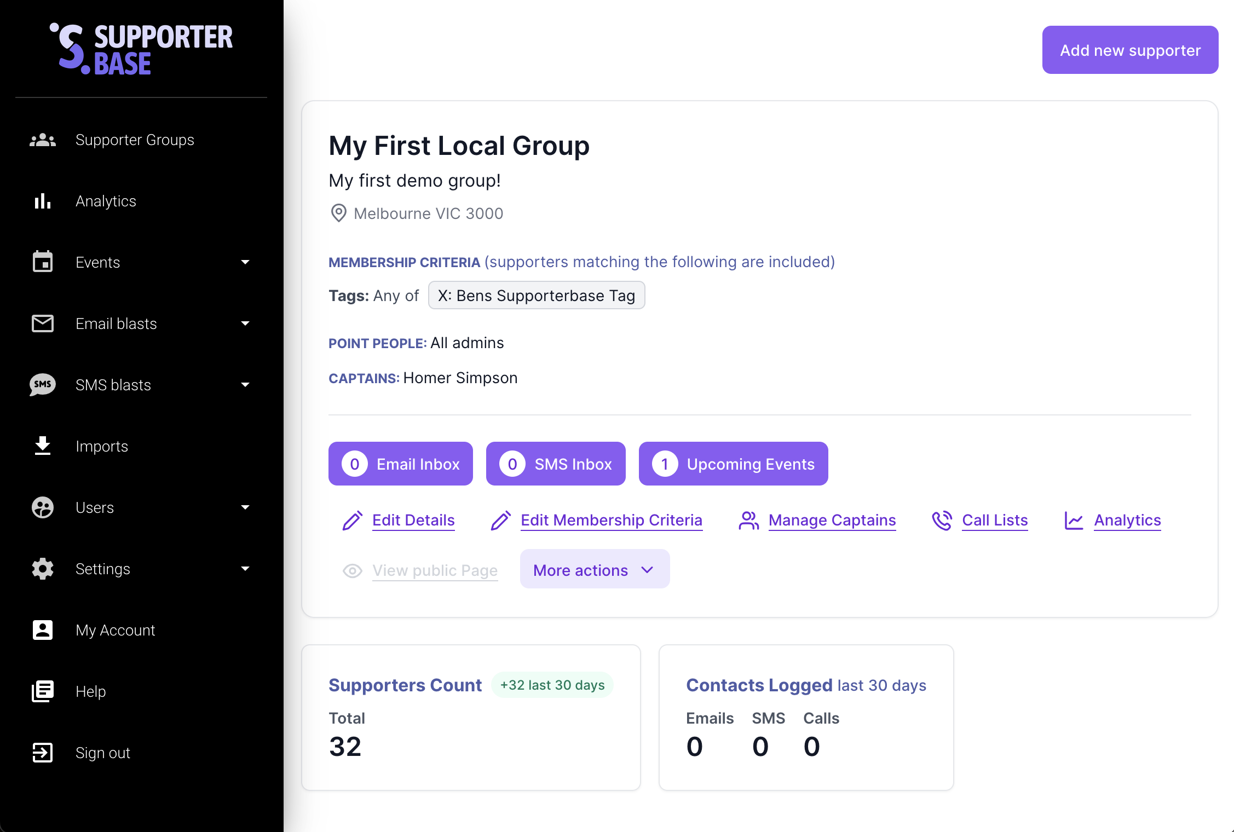Screen dimensions: 1234x832
Task: Click the View public Page link
Action: [x=435, y=570]
